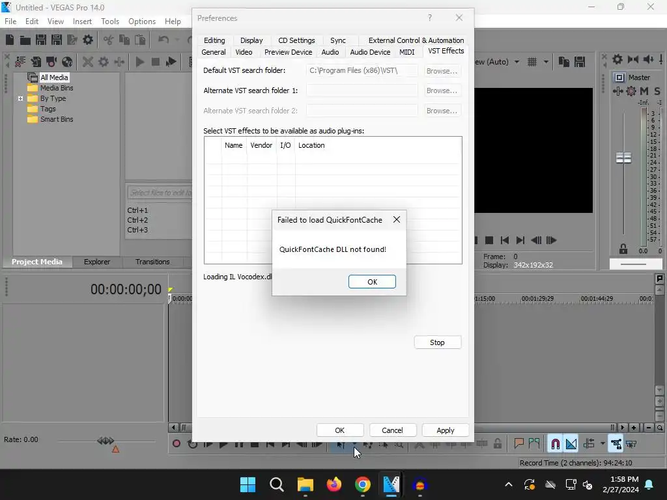The width and height of the screenshot is (667, 500).
Task: Click the Downmix Output icon in Master Bus
Action: tap(633, 59)
